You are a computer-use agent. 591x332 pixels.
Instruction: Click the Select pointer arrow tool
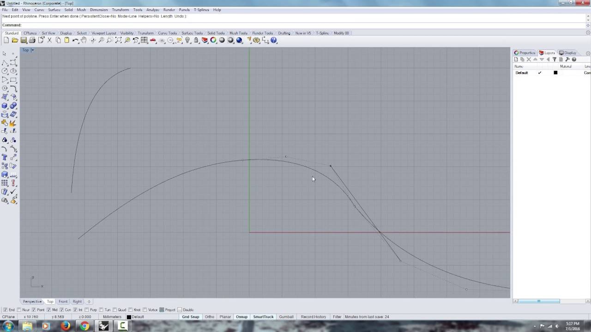coord(5,54)
